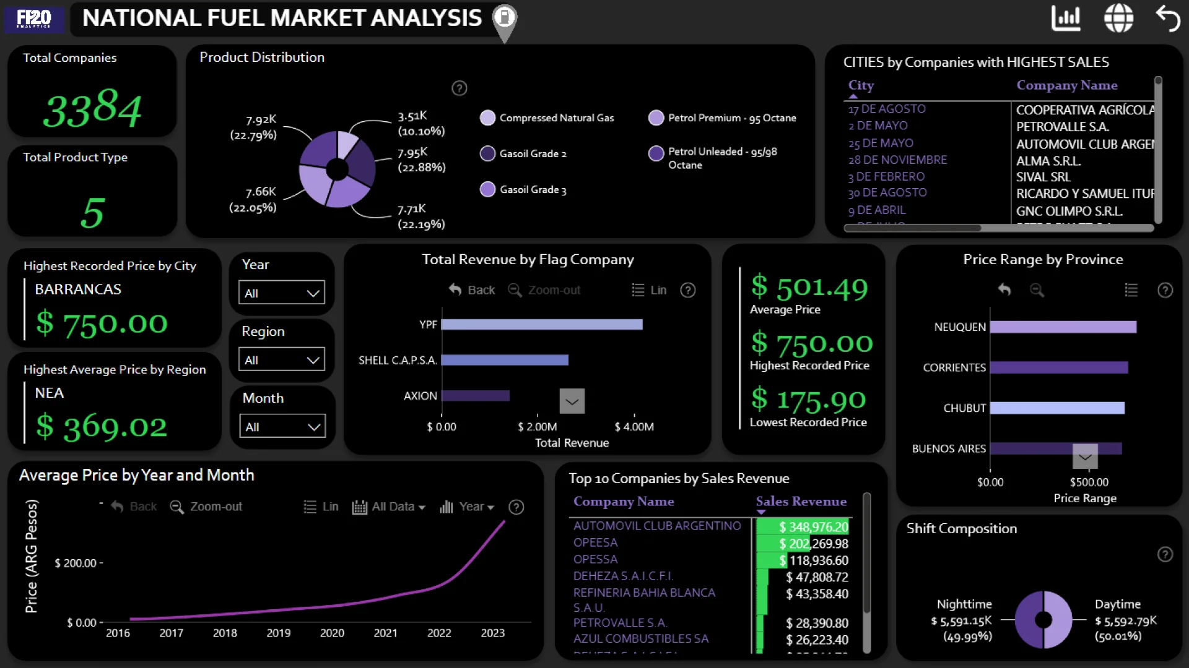Viewport: 1189px width, 668px height.
Task: Select AUTOMOVIL CLUB ARGENTINO in top companies
Action: [x=657, y=526]
